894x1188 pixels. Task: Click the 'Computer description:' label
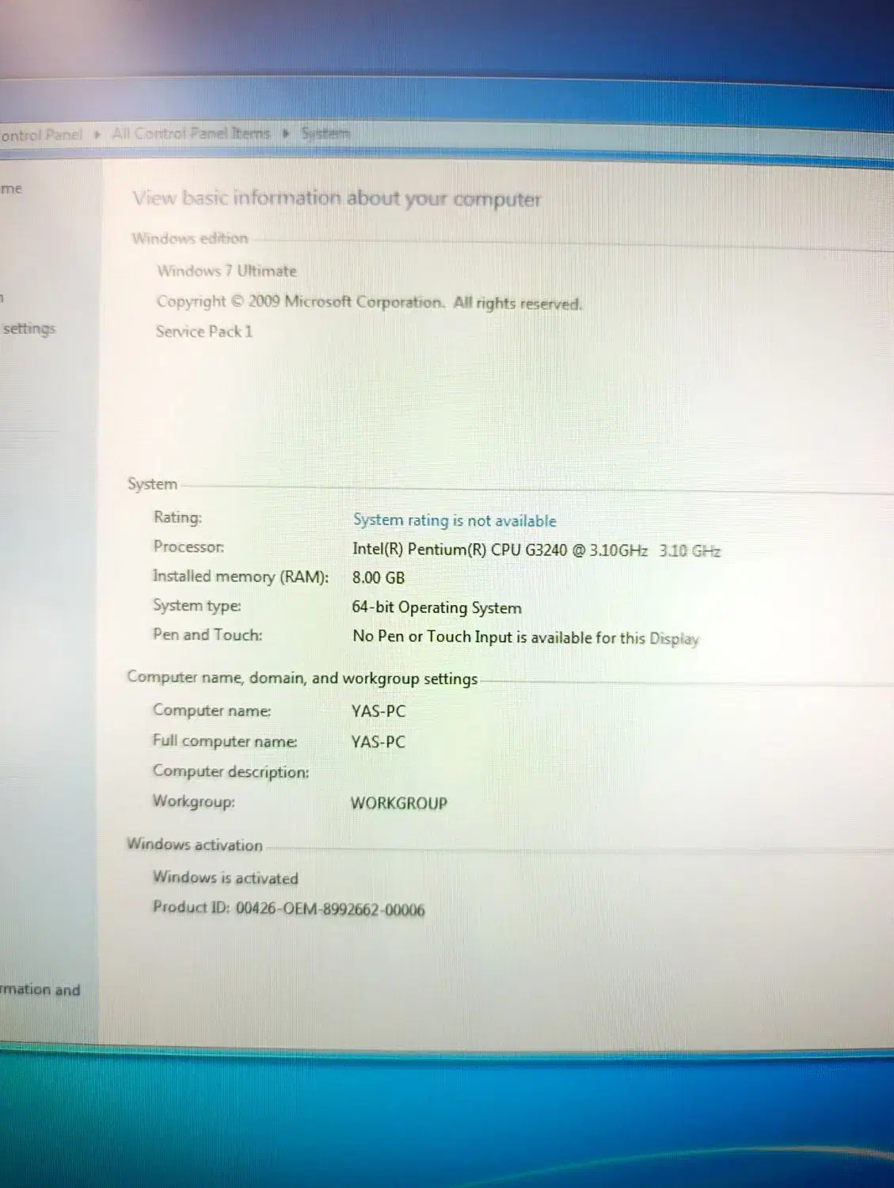tap(231, 771)
